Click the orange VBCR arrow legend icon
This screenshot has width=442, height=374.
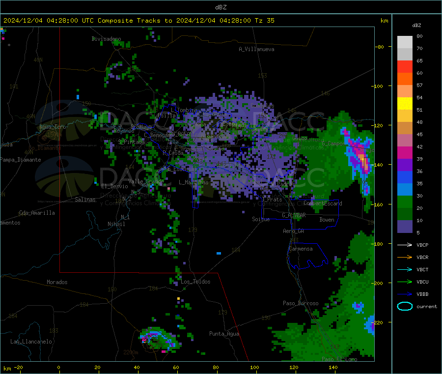tap(405, 257)
